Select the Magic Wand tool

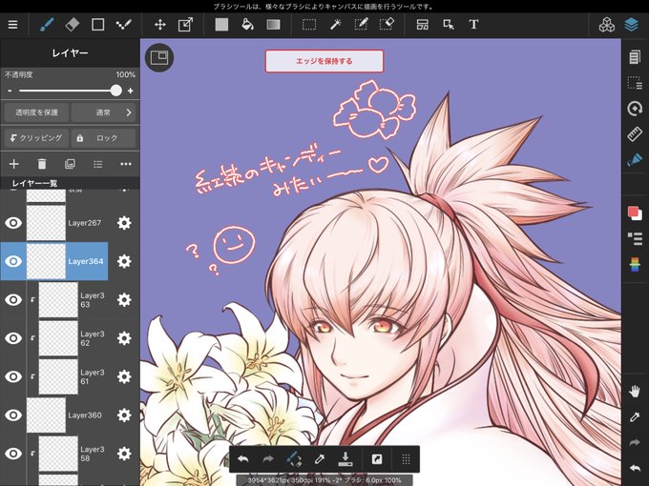tap(335, 25)
